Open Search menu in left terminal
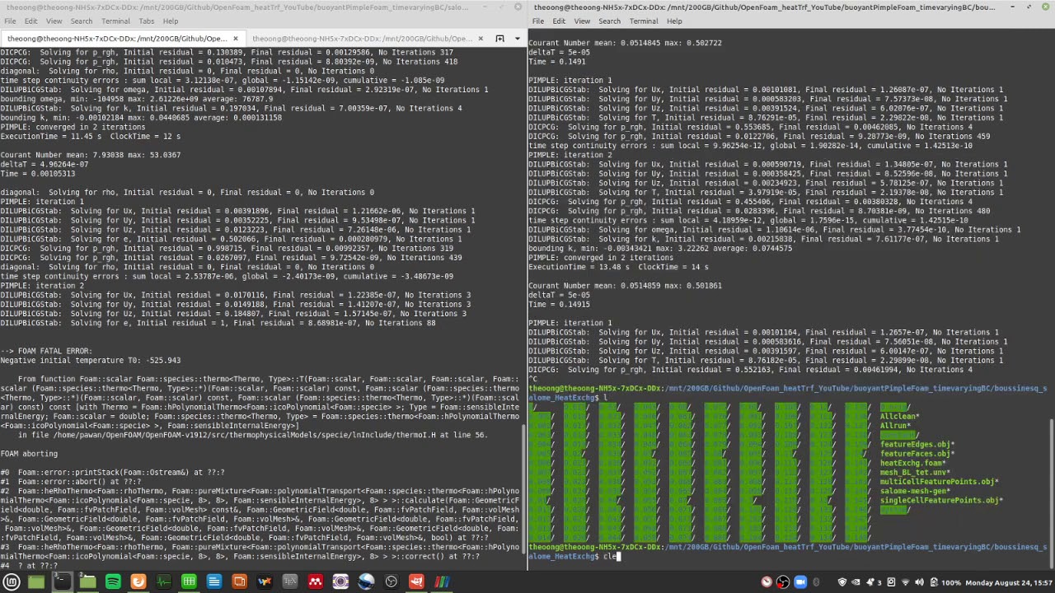The image size is (1055, 593). (82, 21)
